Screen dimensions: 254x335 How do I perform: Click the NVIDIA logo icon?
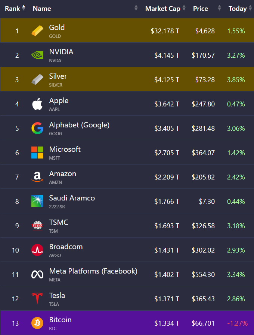pyautogui.click(x=37, y=55)
